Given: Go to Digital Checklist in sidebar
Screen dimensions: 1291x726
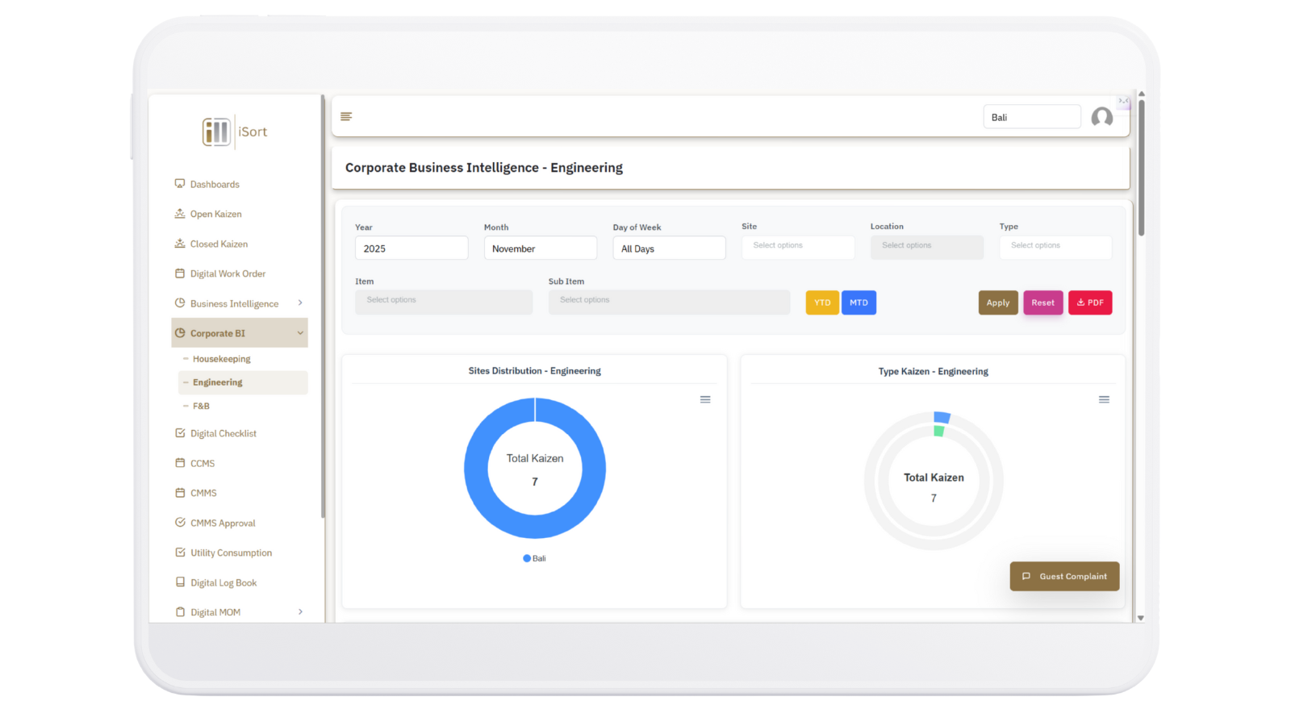Looking at the screenshot, I should [223, 434].
